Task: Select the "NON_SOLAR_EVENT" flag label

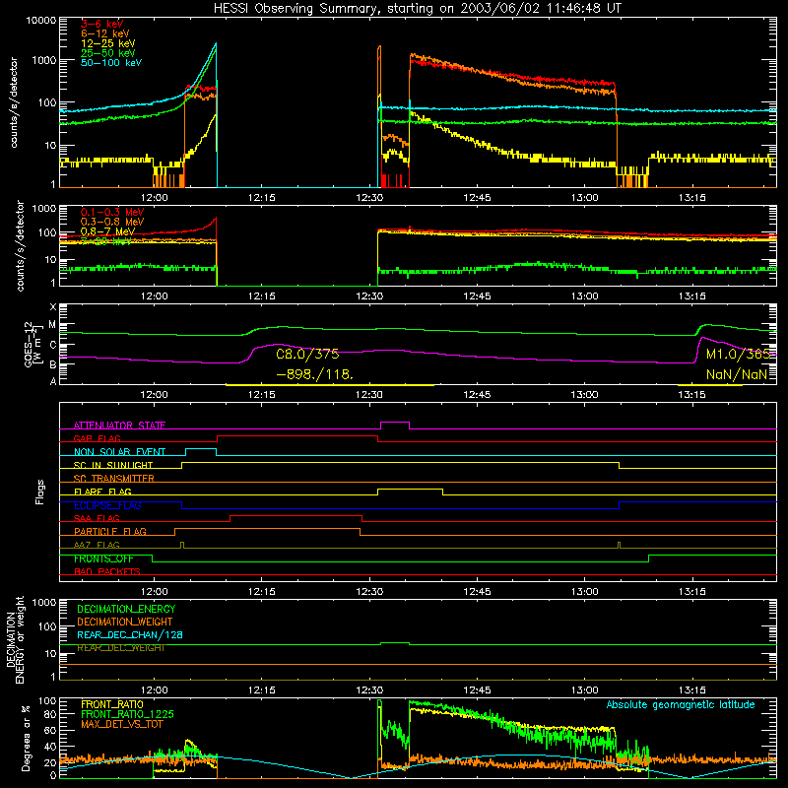Action: tap(119, 452)
